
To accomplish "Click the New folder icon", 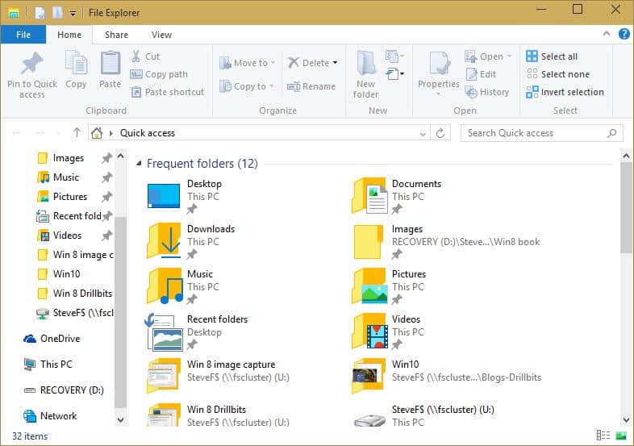I will [366, 63].
